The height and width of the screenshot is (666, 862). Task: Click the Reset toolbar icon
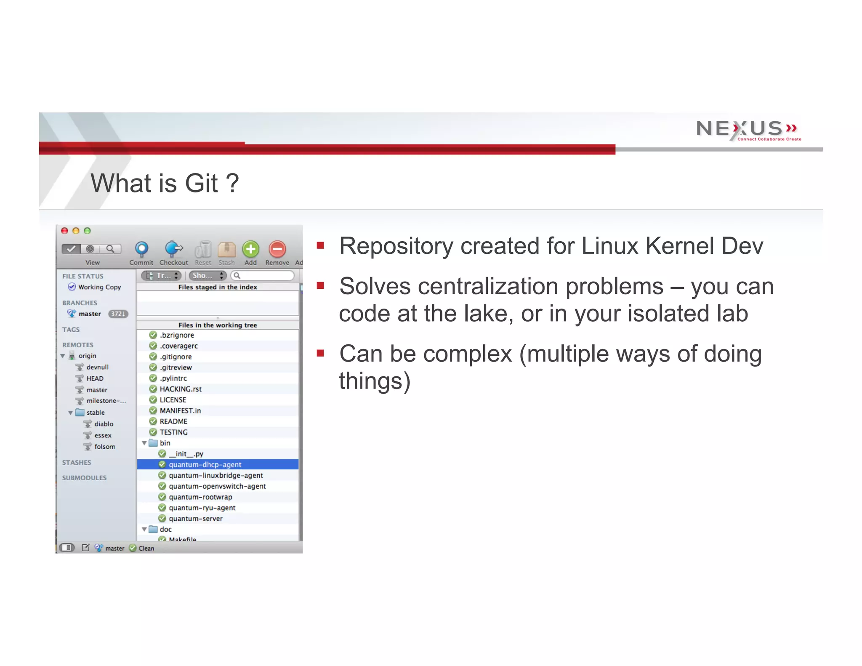tap(203, 249)
